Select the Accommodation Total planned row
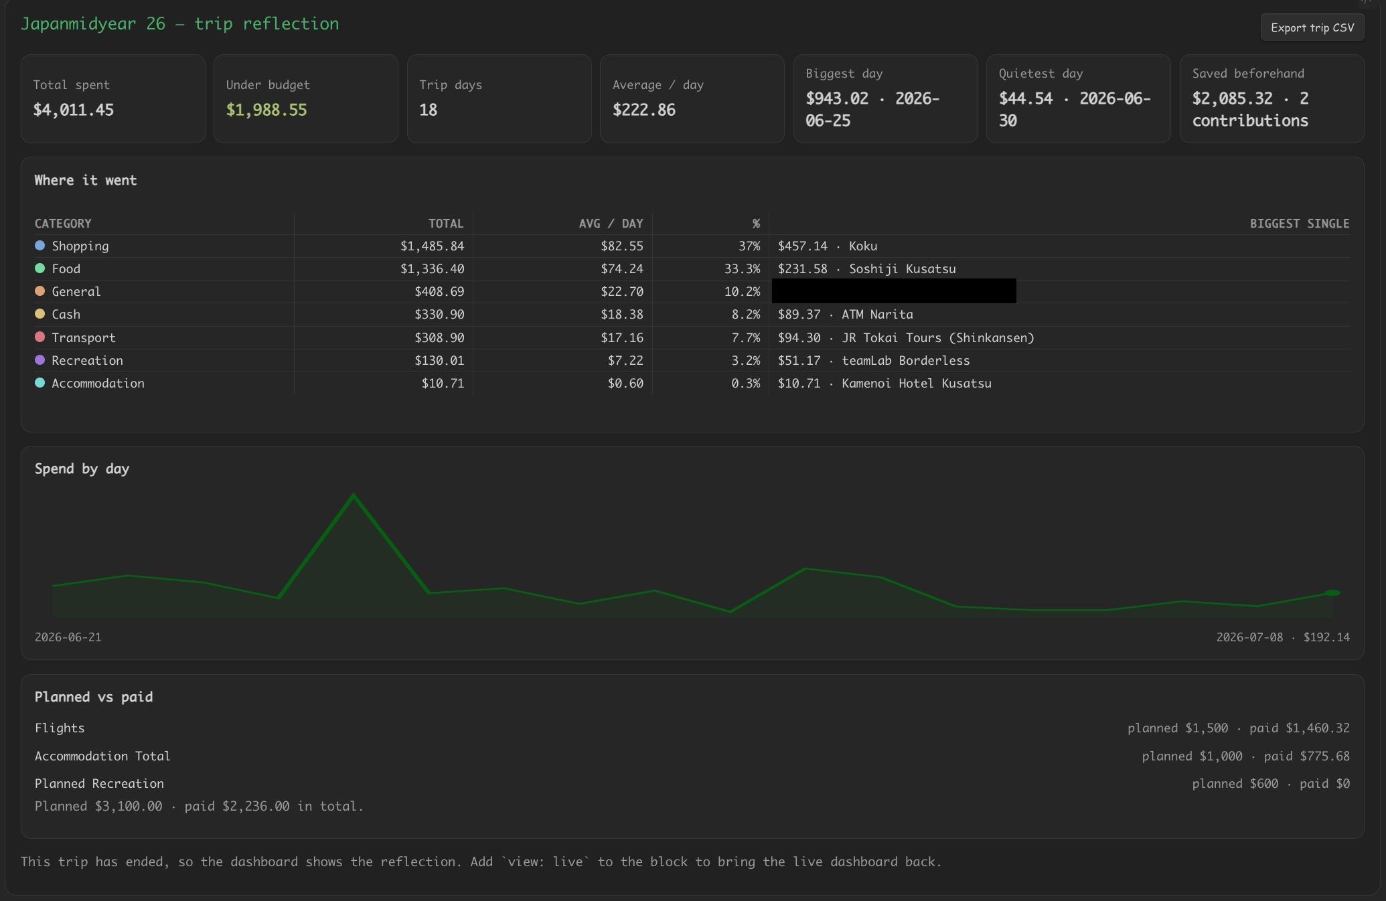 (692, 756)
